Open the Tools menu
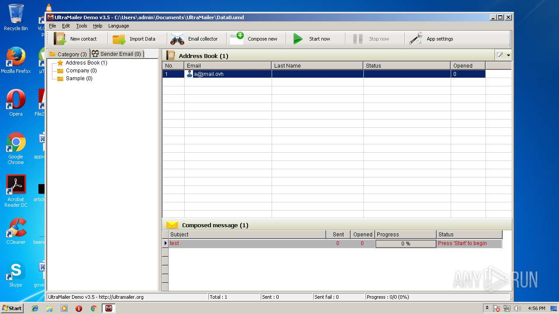The height and width of the screenshot is (314, 559). tap(82, 26)
